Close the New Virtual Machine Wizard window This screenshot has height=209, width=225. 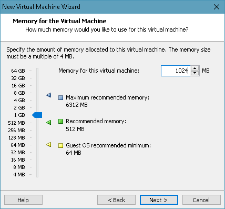(x=217, y=7)
